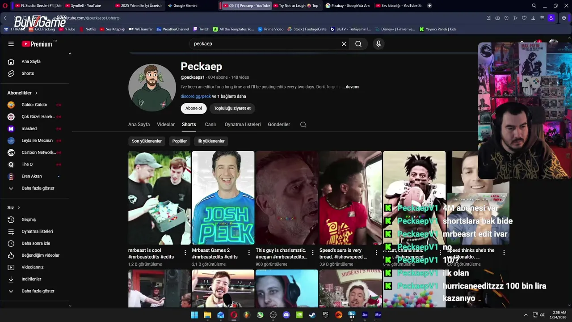Click Abone ol subscribe button

(193, 108)
